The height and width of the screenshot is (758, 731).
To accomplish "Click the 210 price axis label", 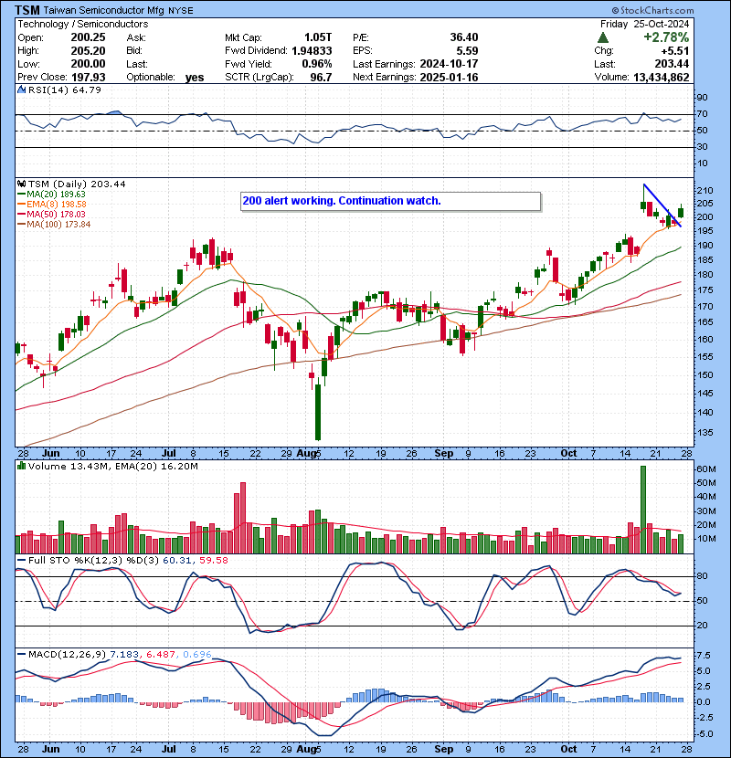I will point(703,191).
